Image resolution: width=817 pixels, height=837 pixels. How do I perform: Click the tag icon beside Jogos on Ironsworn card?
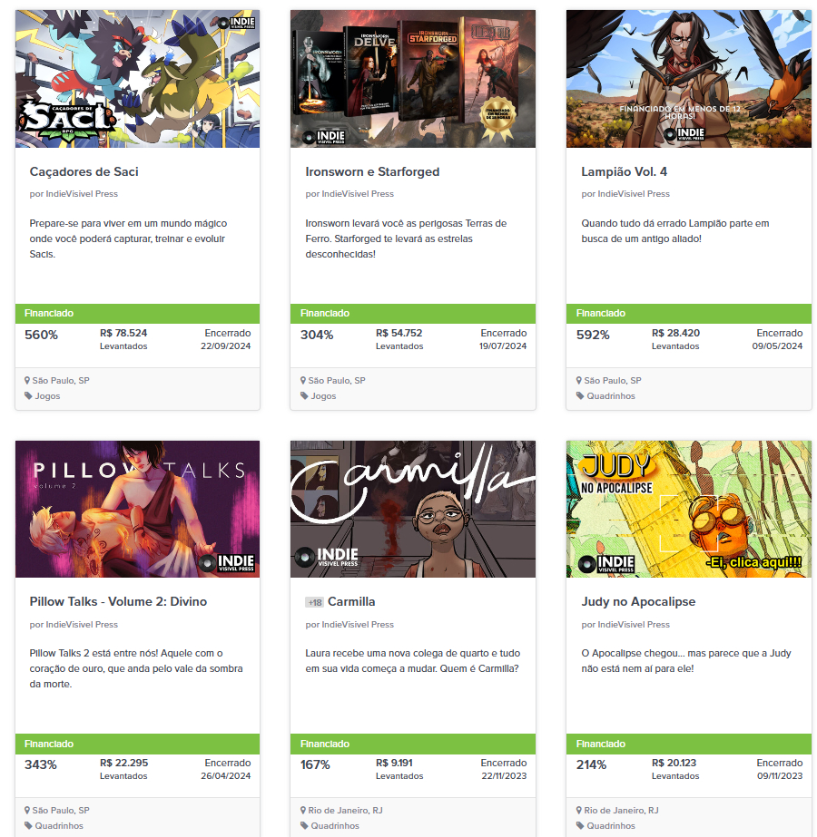point(304,396)
